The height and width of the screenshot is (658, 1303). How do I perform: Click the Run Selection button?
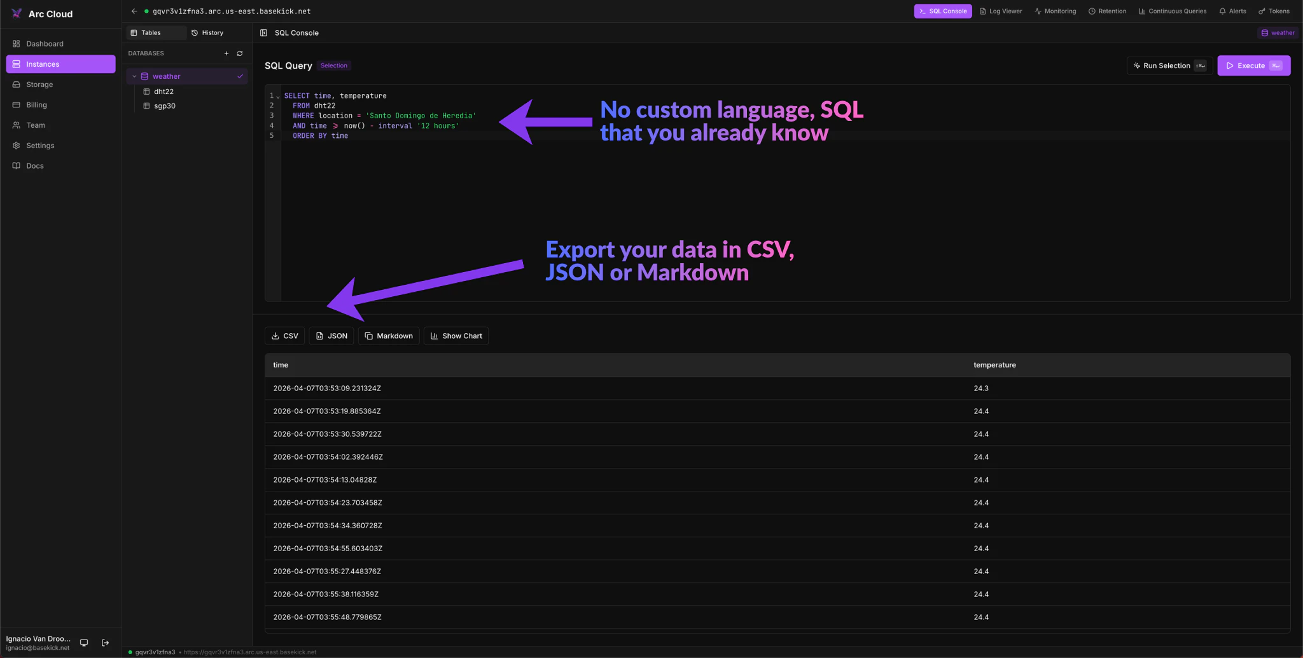click(x=1169, y=65)
